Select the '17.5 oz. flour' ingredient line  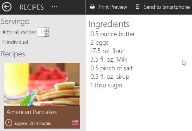click(x=108, y=51)
